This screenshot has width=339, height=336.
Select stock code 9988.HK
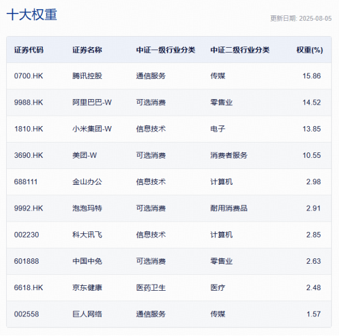29,102
